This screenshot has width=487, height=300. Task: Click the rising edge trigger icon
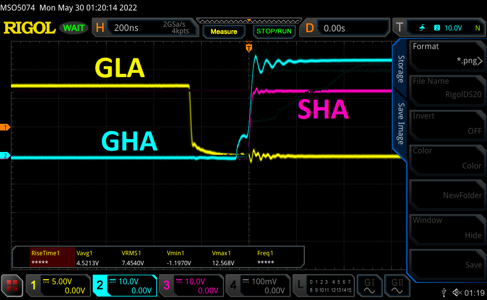tap(422, 28)
